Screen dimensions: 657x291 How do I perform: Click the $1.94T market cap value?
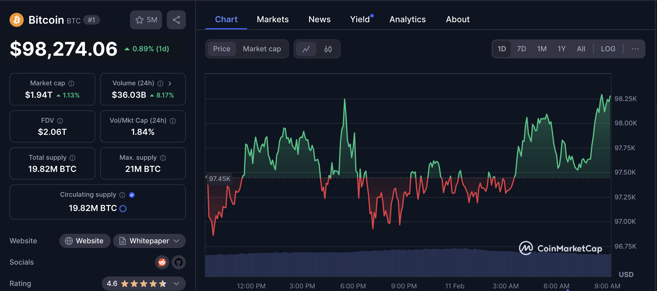pyautogui.click(x=39, y=95)
